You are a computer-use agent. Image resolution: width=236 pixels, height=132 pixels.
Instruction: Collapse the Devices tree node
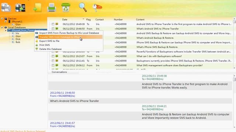pos(2,19)
